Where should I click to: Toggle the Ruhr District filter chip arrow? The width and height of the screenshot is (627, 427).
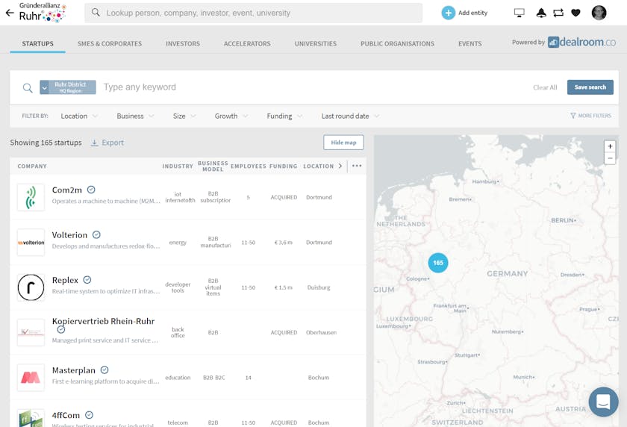44,87
